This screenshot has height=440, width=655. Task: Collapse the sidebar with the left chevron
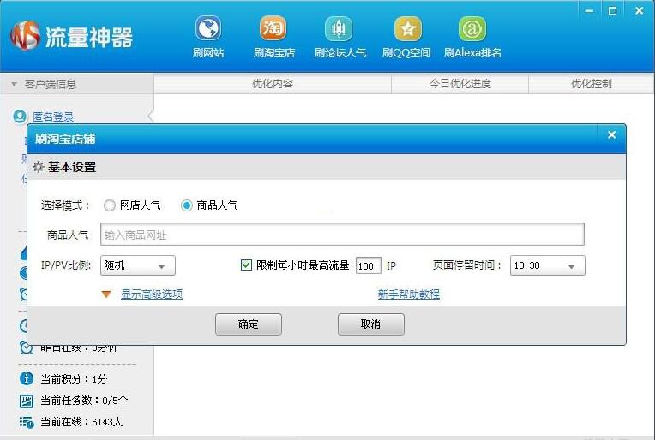[x=150, y=116]
